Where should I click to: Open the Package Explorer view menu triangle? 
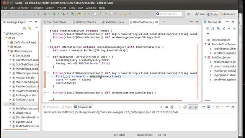[36, 28]
